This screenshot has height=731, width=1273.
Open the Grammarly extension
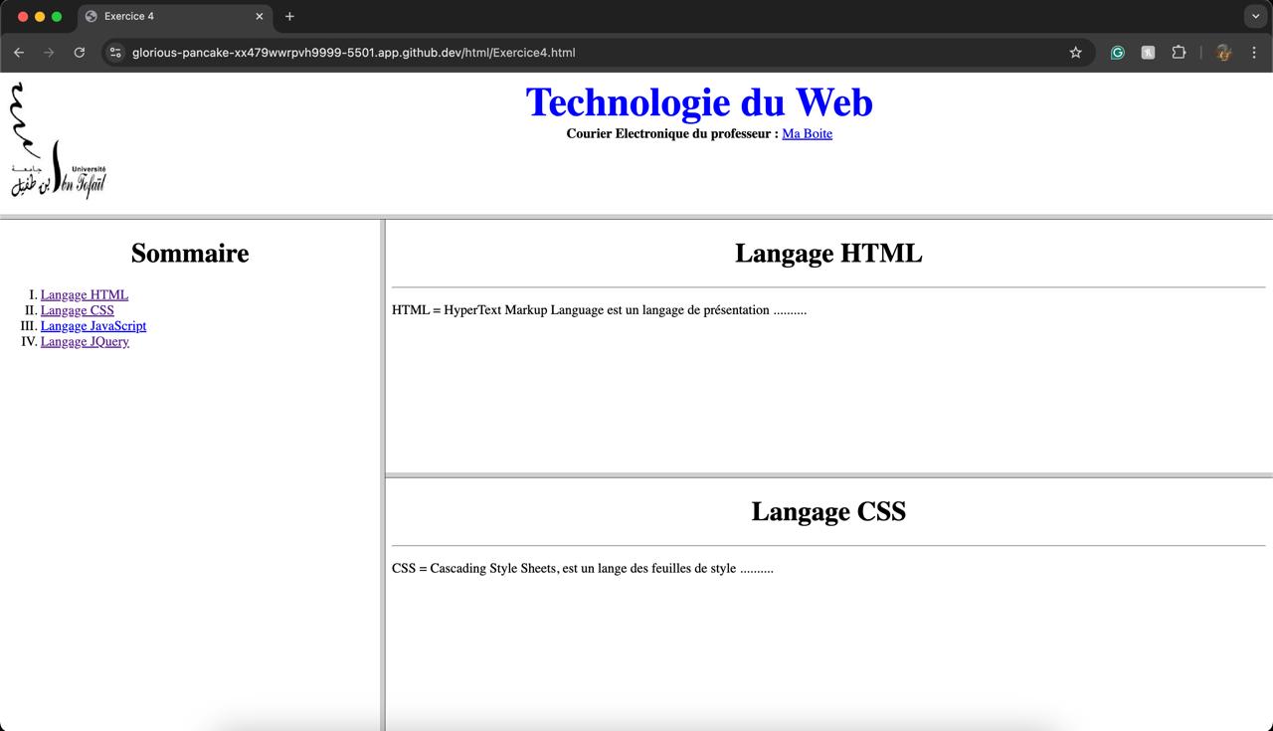pyautogui.click(x=1117, y=53)
